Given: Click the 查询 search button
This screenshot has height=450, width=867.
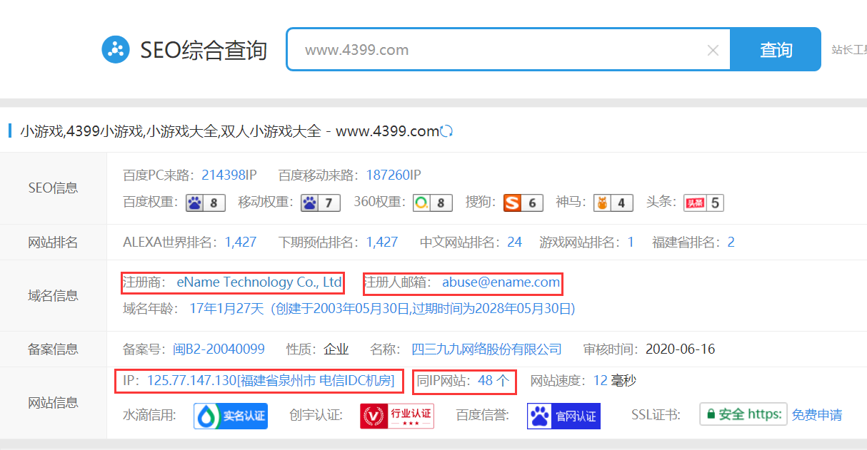Looking at the screenshot, I should tap(776, 49).
